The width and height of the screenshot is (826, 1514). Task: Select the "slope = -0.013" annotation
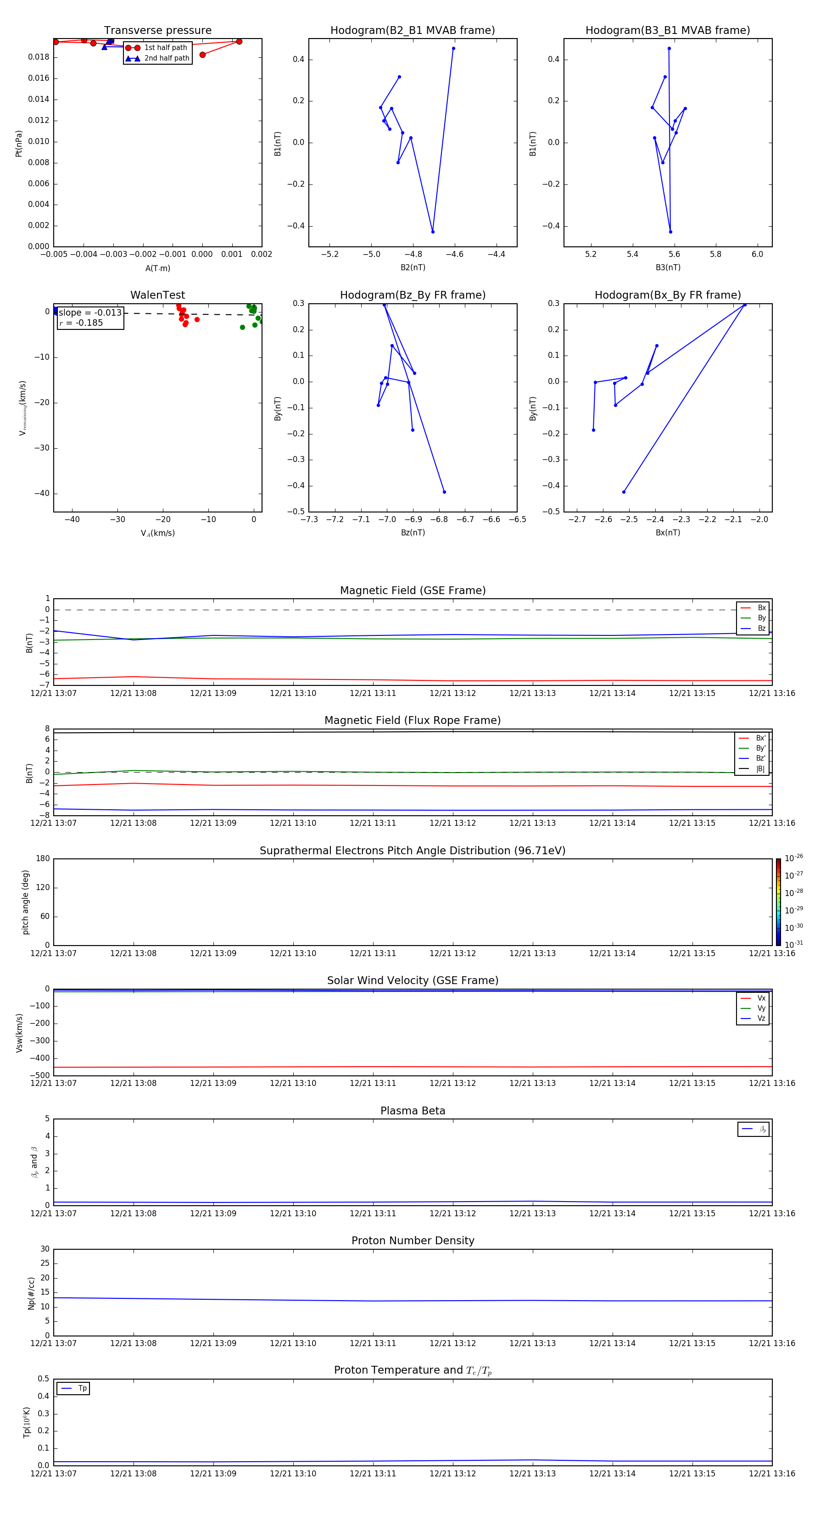click(x=90, y=313)
